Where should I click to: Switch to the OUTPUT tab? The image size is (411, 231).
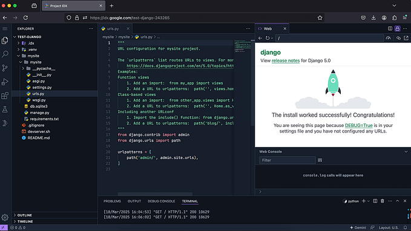tap(134, 201)
